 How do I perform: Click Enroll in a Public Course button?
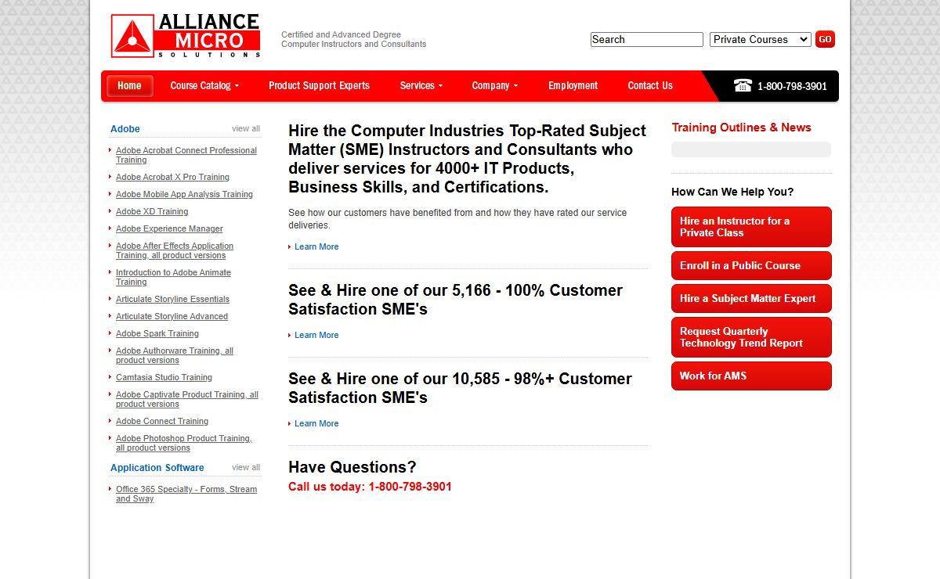(x=751, y=266)
